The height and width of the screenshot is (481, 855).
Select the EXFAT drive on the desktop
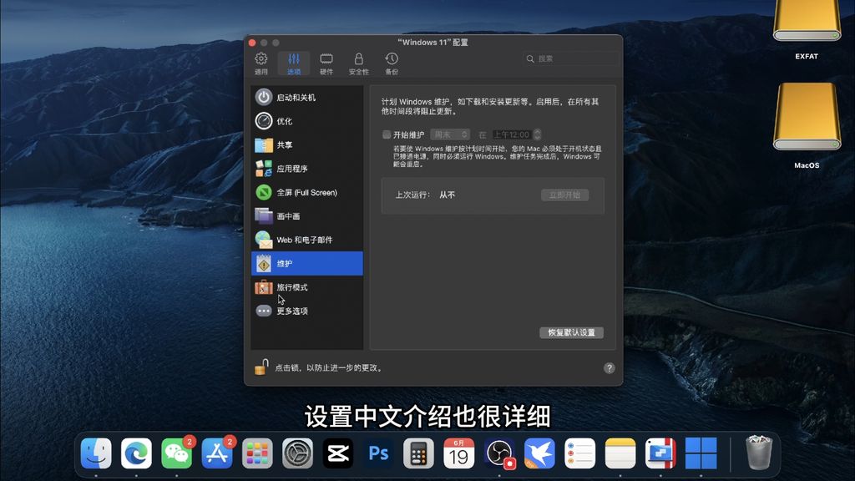pos(807,29)
